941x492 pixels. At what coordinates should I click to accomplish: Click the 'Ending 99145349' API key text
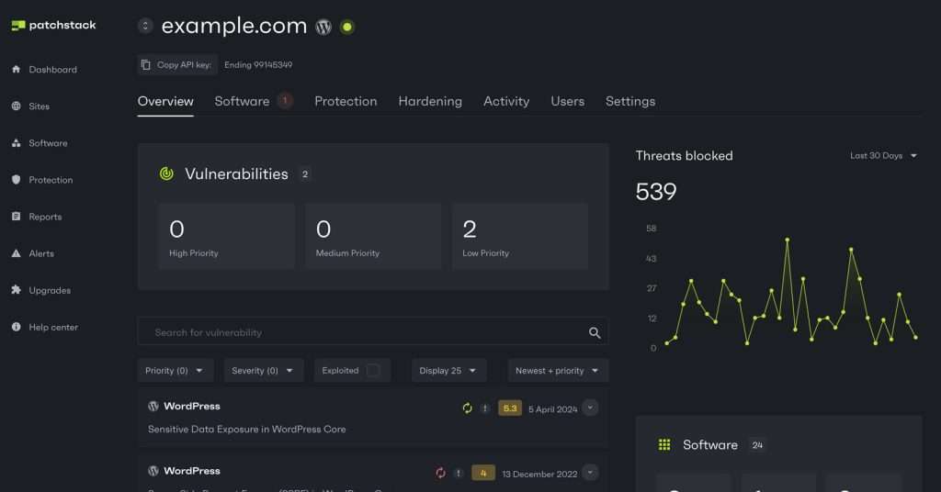click(258, 65)
